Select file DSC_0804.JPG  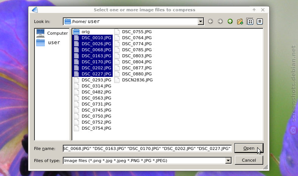click(x=133, y=62)
